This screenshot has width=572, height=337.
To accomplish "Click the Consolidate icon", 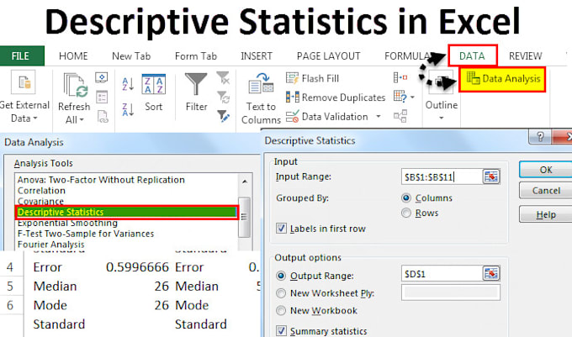I will point(400,77).
